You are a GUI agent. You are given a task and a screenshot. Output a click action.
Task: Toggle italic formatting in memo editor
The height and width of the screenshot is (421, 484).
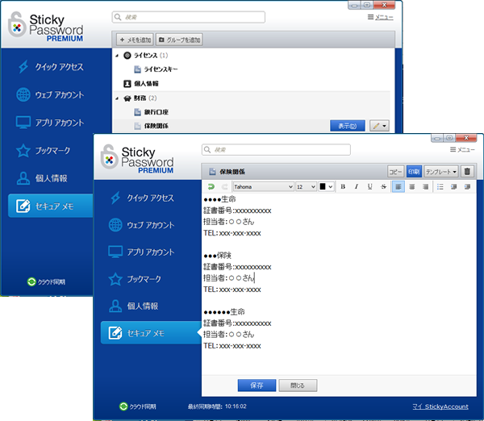pyautogui.click(x=357, y=187)
